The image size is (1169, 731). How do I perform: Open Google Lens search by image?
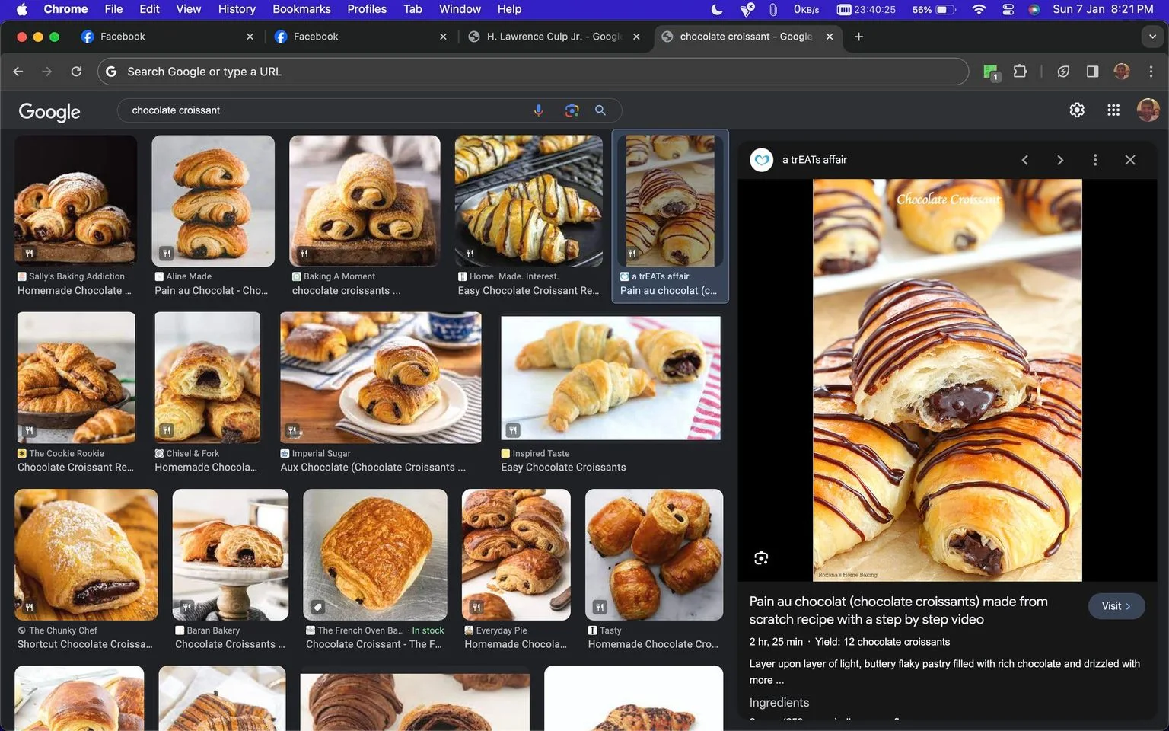click(572, 110)
